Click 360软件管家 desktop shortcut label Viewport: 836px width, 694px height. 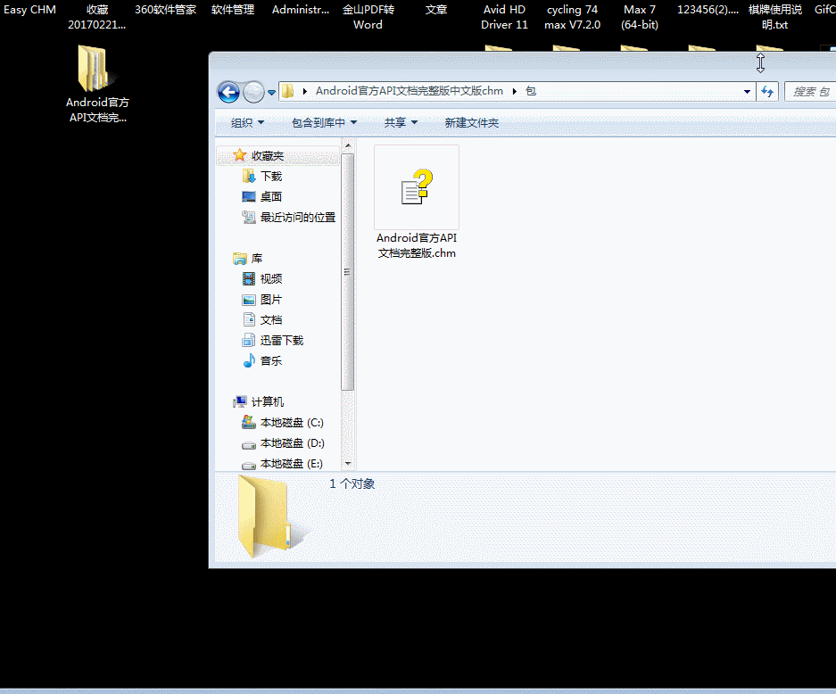[x=165, y=10]
